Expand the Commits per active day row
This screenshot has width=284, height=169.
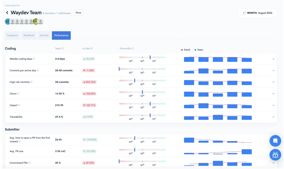pyautogui.click(x=274, y=71)
